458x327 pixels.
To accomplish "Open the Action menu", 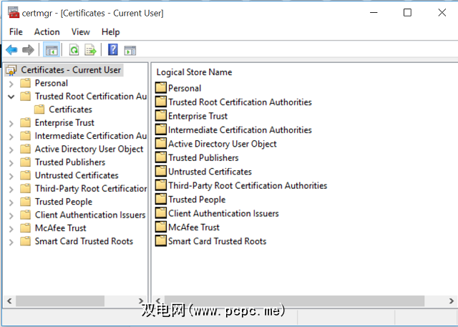I will pyautogui.click(x=47, y=31).
